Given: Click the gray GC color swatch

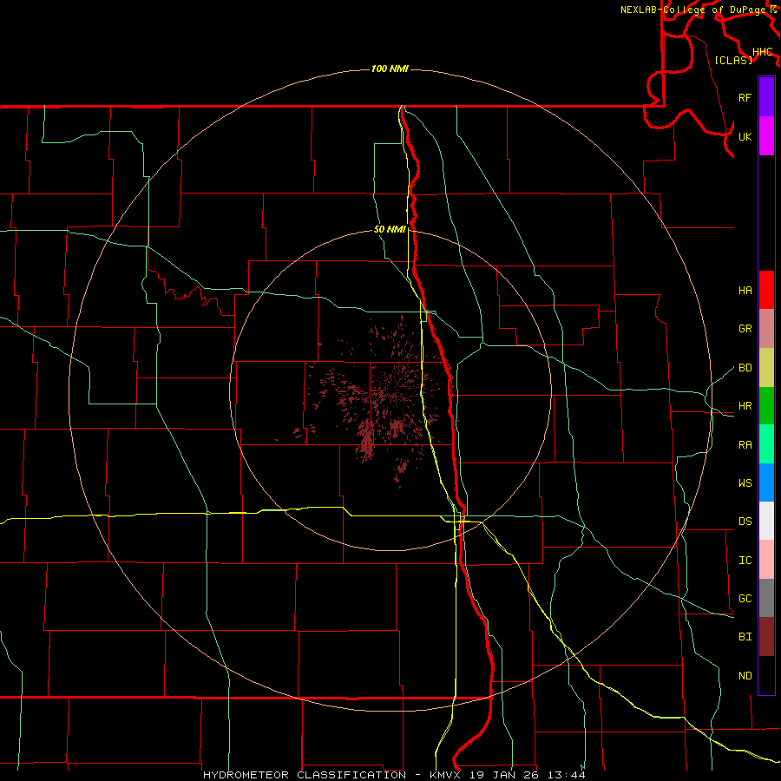Looking at the screenshot, I should [x=766, y=598].
